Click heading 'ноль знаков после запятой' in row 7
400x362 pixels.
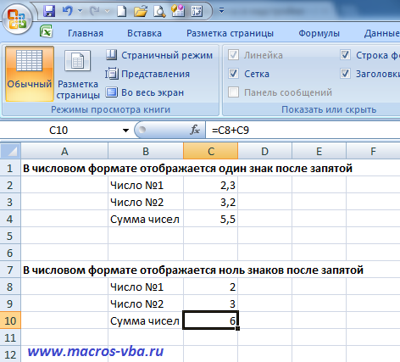(x=193, y=270)
